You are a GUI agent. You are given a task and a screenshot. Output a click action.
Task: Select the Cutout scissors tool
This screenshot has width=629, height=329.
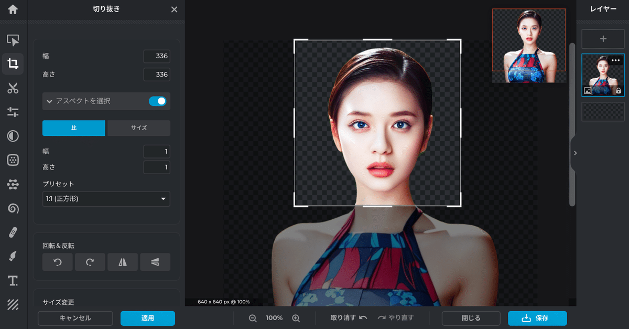(13, 88)
